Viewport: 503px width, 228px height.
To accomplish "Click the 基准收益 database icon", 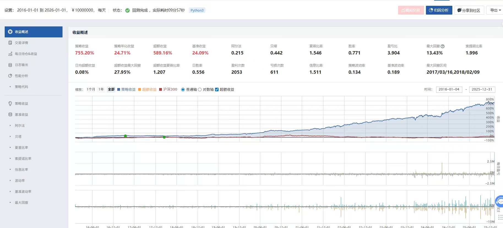I will [x=10, y=114].
